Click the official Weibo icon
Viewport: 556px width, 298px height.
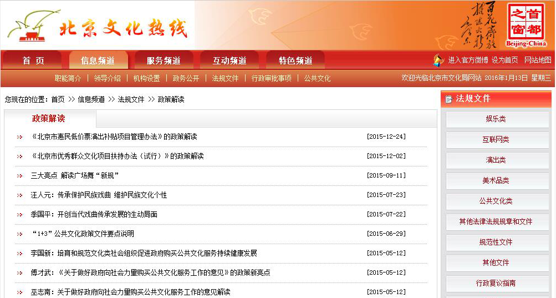[438, 60]
